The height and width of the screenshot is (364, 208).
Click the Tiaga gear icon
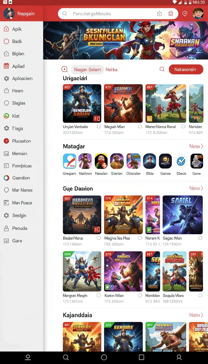click(6, 128)
